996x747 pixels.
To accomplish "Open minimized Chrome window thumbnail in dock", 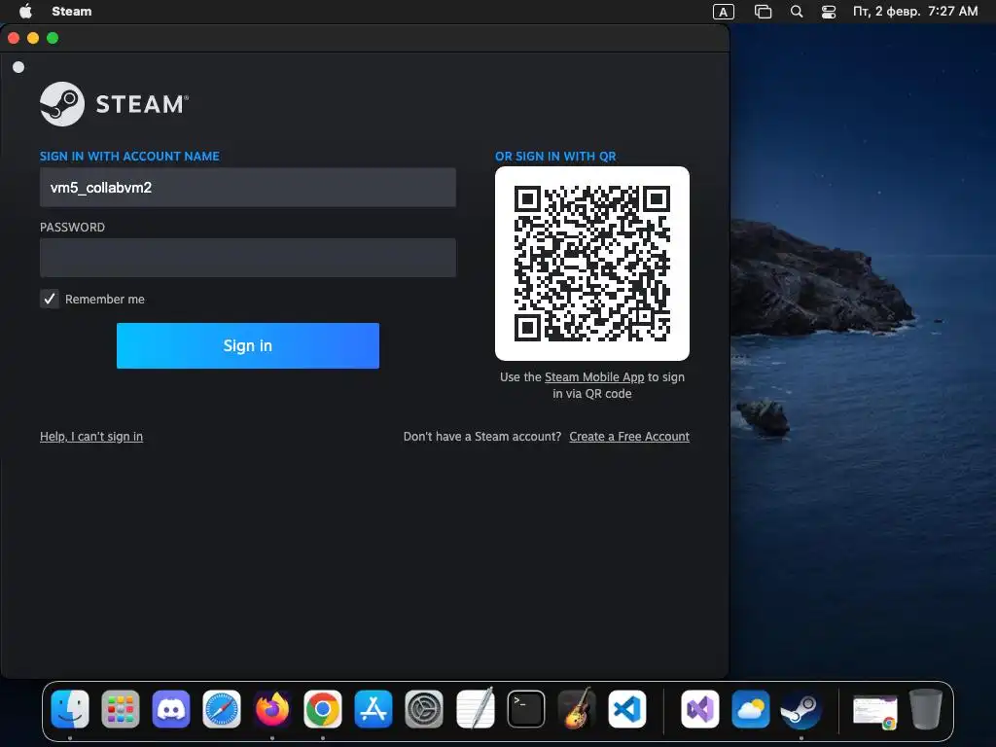I will pyautogui.click(x=874, y=711).
